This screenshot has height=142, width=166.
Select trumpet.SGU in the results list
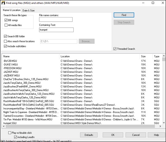click(x=10, y=123)
